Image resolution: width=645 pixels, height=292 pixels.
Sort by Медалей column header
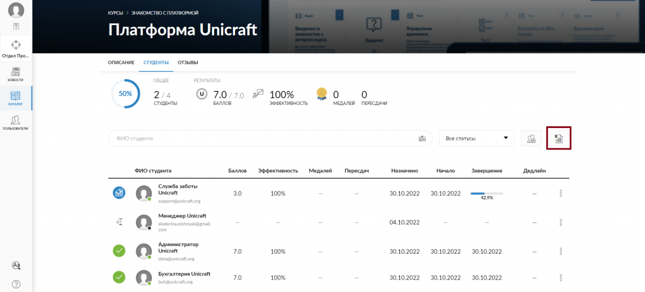click(321, 171)
